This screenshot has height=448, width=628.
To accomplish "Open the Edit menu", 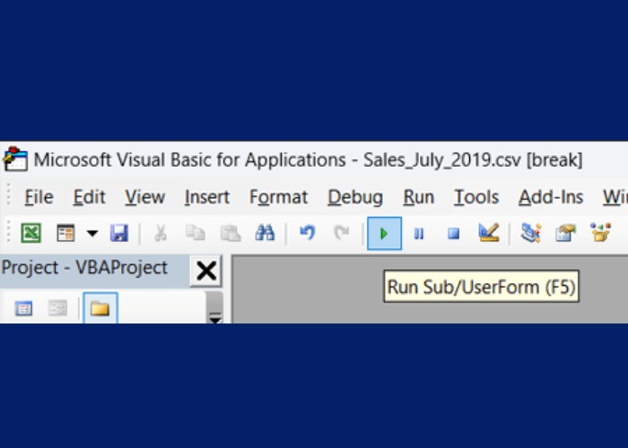I will (90, 197).
